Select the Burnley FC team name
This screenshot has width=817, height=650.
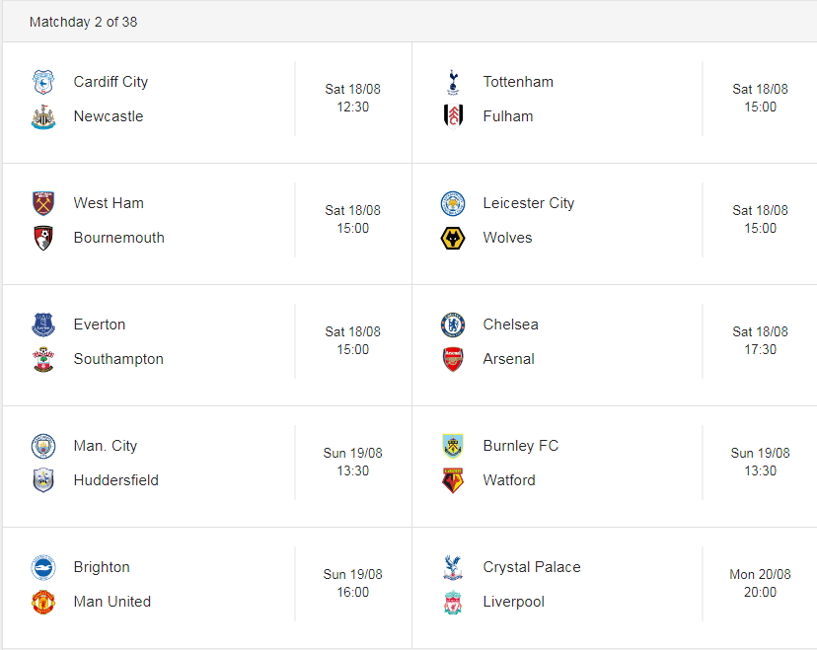point(521,446)
